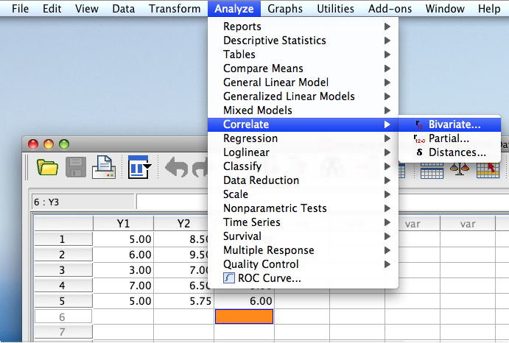509x343 pixels.
Task: Click the Save floppy disk toolbar icon
Action: point(76,167)
